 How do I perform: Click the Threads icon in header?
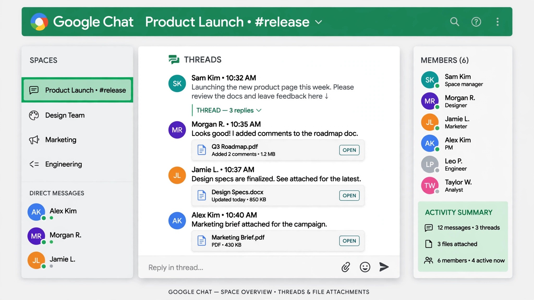click(x=174, y=60)
